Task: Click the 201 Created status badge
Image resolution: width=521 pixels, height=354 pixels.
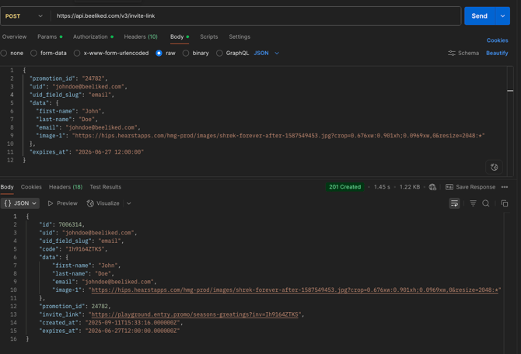Action: coord(344,187)
